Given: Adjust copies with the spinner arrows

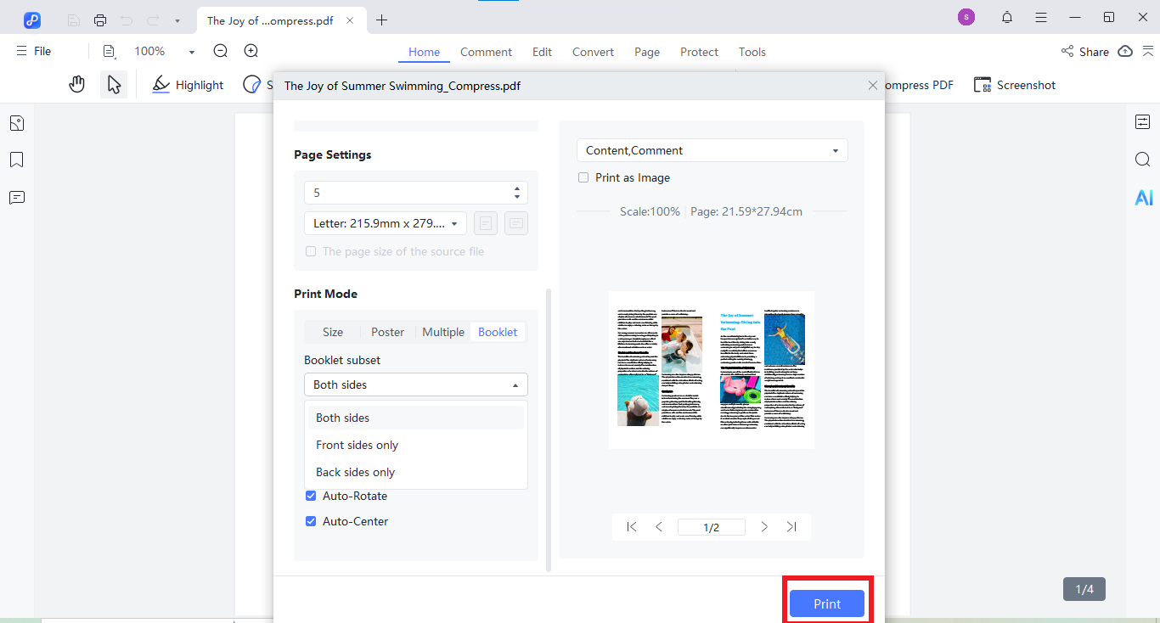Looking at the screenshot, I should click(x=517, y=193).
